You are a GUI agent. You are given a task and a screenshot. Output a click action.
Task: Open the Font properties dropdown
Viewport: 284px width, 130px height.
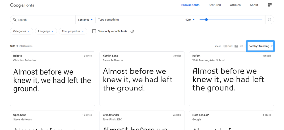73,31
